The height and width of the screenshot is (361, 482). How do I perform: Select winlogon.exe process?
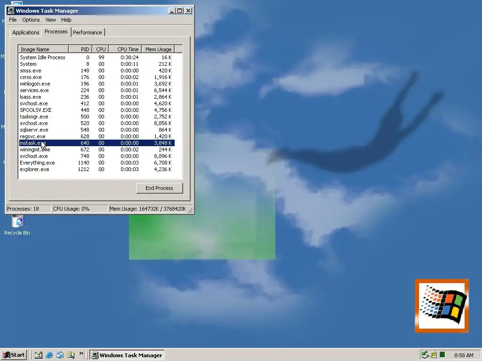tap(96, 84)
